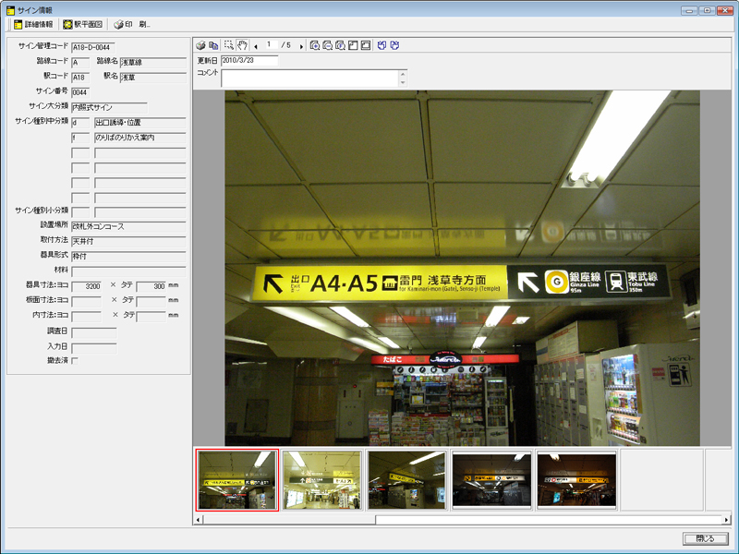Activate the hand pan tool

[x=242, y=45]
